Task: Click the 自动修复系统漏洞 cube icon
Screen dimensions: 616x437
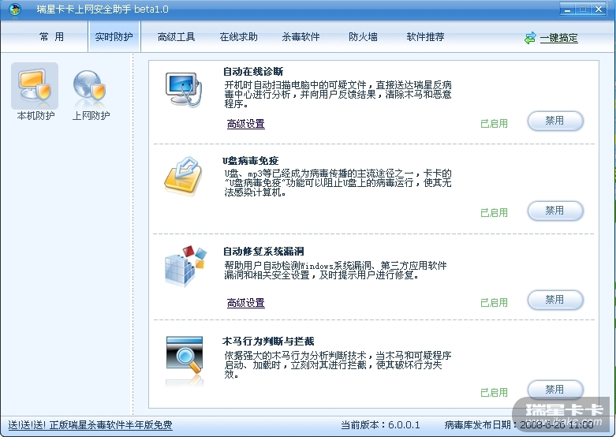Action: click(185, 266)
